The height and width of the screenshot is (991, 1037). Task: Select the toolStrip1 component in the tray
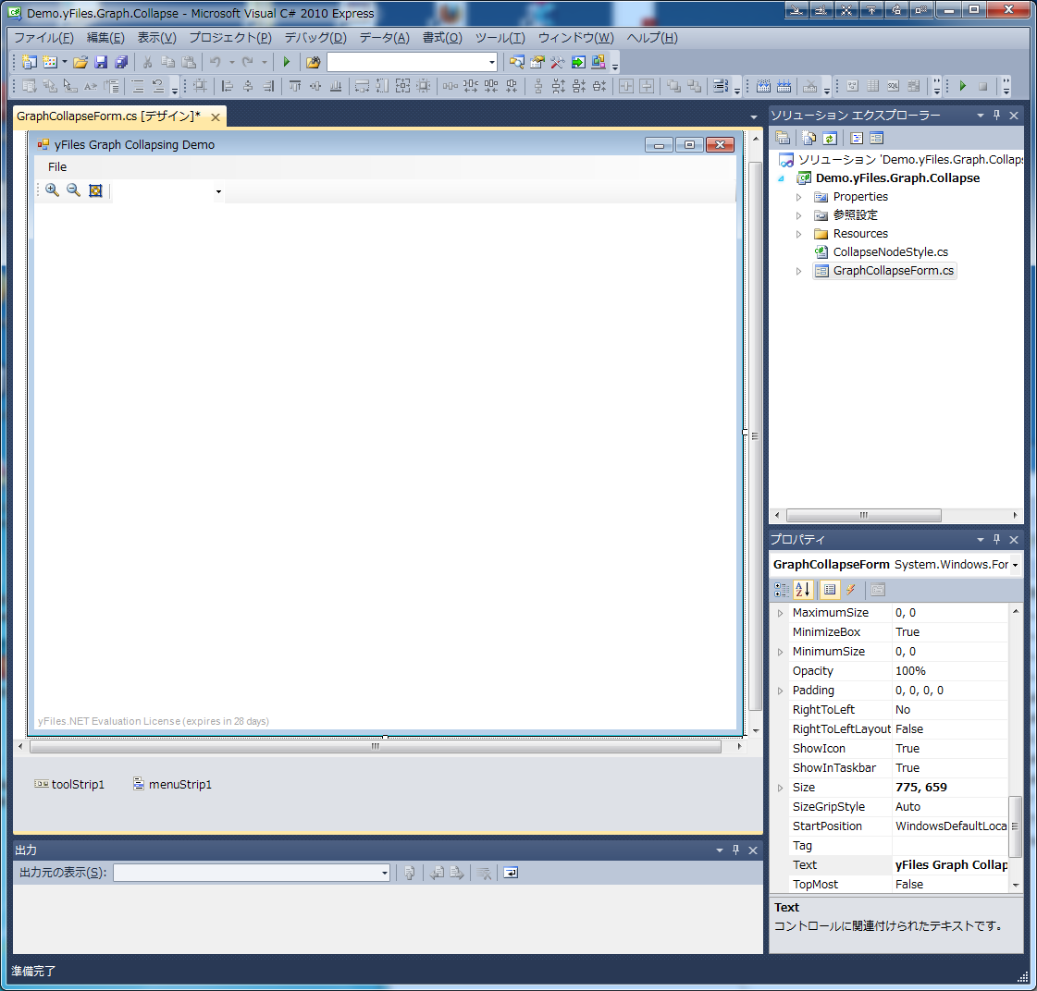[x=69, y=785]
